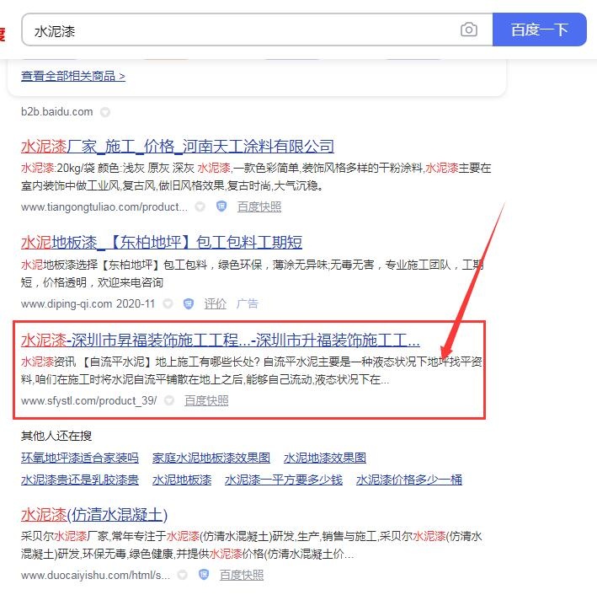597x595 pixels.
Task: Select related search 环氧地坪漆适合家装吗
Action: [80, 458]
